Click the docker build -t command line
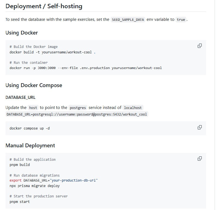Screen dimensions: 219x210 (x=52, y=52)
